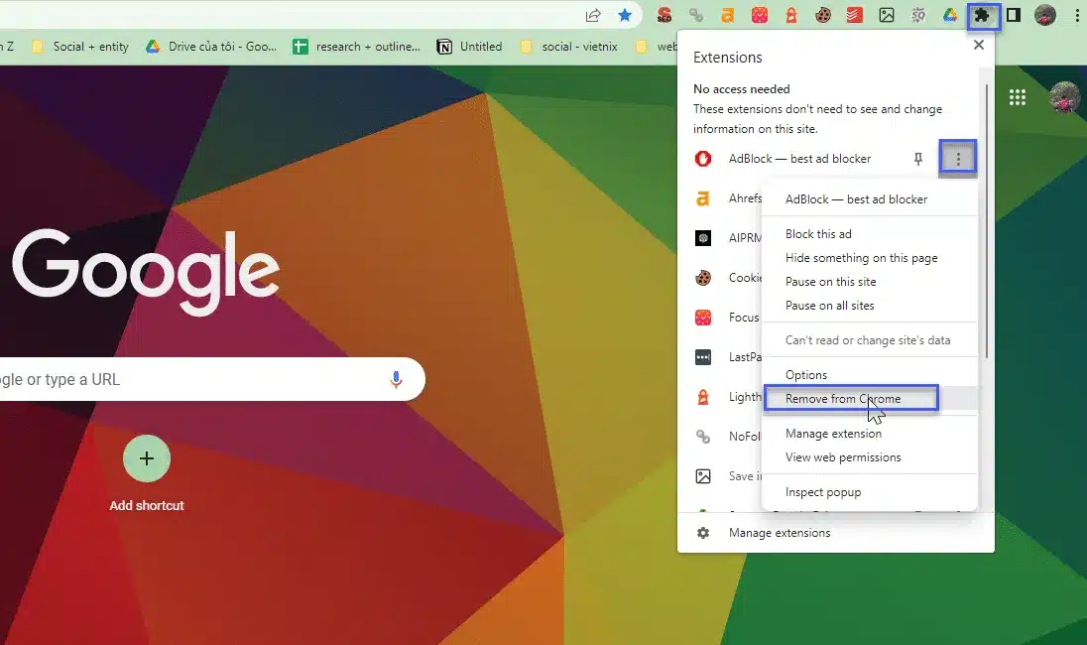Click the pink calendar extension icon in toolbar
Viewport: 1087px width, 645px height.
(x=759, y=15)
